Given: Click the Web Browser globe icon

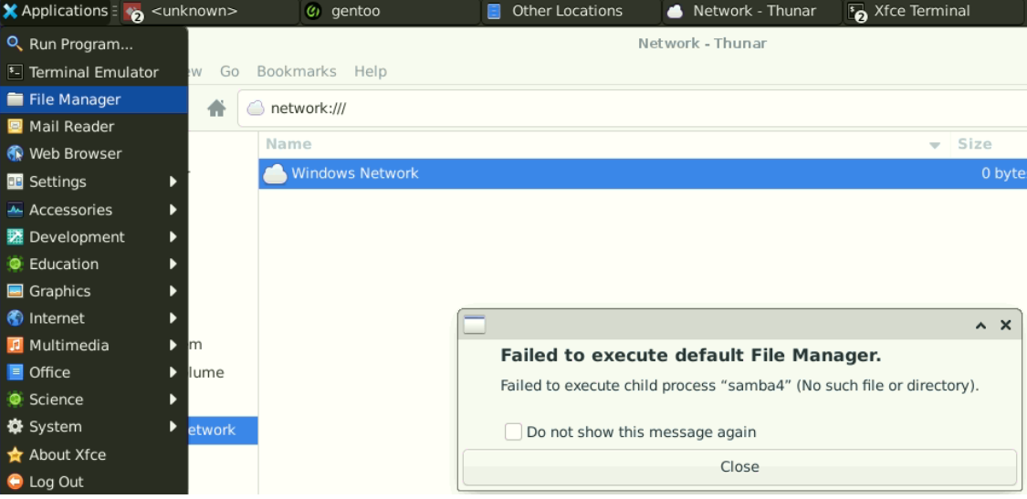Looking at the screenshot, I should tap(15, 154).
